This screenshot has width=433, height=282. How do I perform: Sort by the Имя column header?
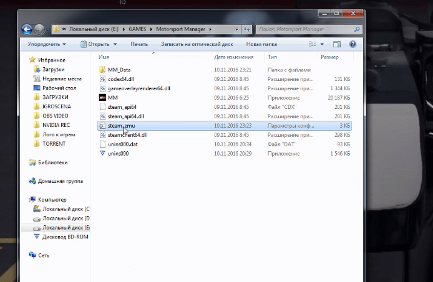pyautogui.click(x=104, y=57)
